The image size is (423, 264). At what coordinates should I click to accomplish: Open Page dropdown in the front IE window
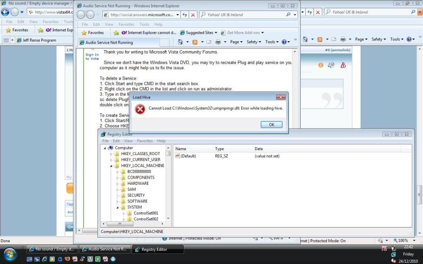coord(236,42)
